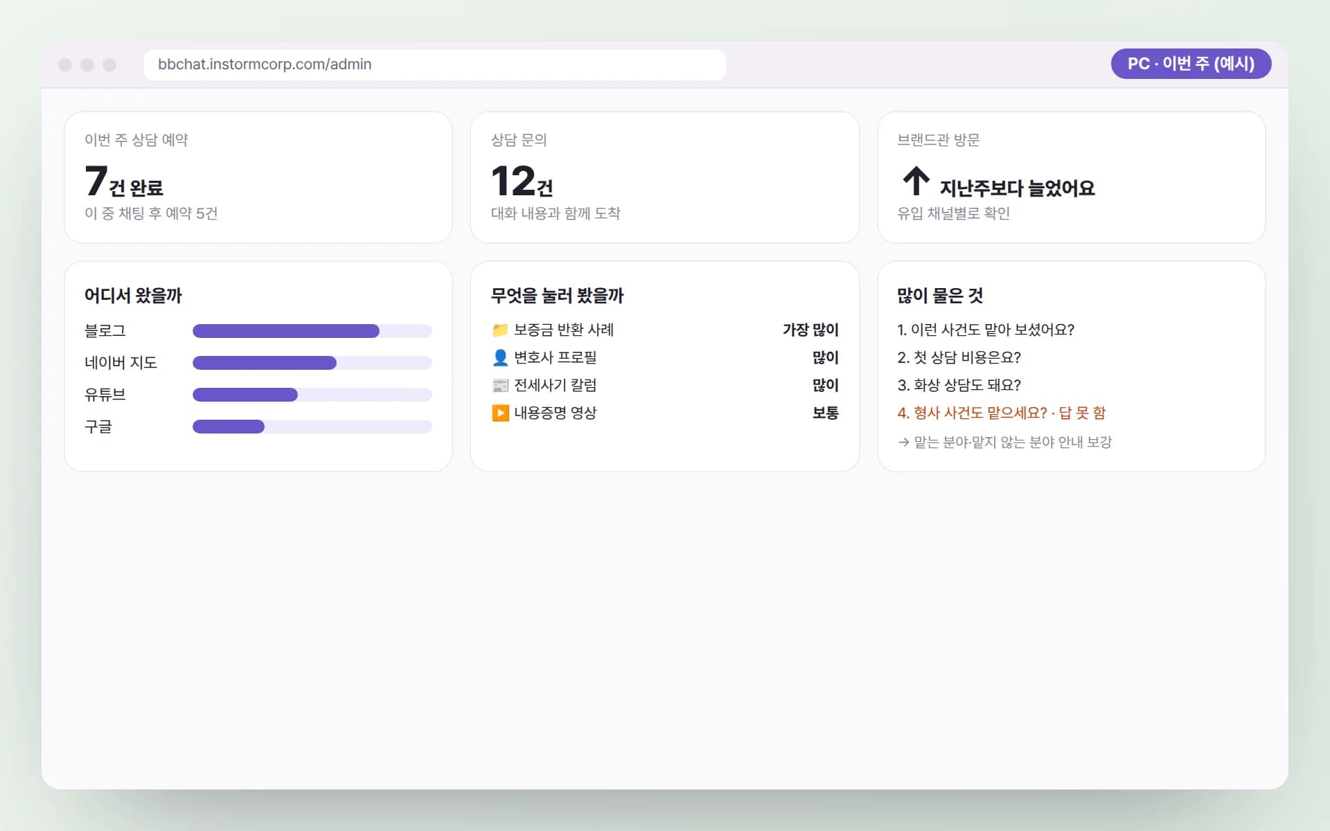Image resolution: width=1330 pixels, height=831 pixels.
Task: Click the newspaper icon beside 전세사기 칼럼
Action: coord(500,386)
